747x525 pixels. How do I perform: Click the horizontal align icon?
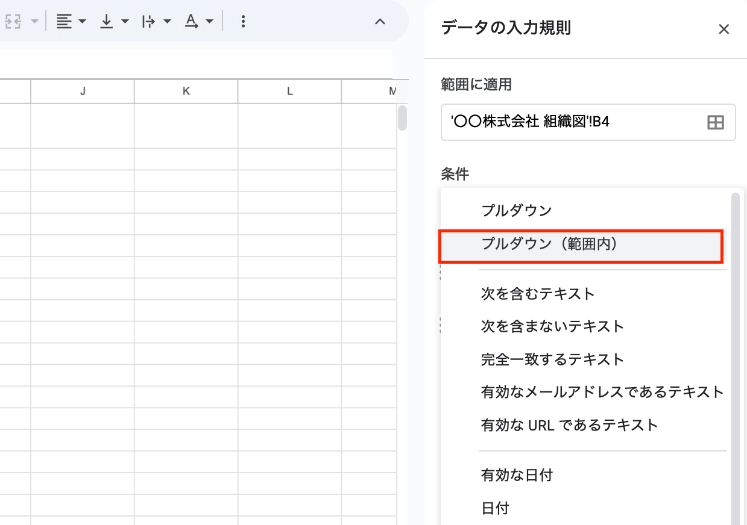(x=63, y=21)
